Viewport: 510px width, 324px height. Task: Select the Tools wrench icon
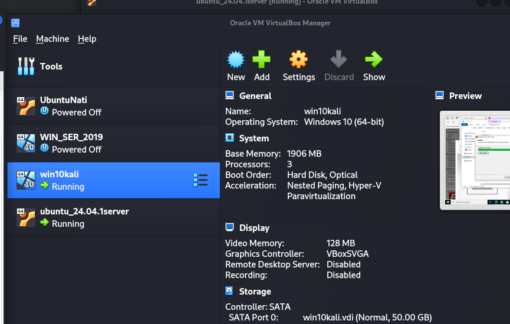tap(26, 67)
